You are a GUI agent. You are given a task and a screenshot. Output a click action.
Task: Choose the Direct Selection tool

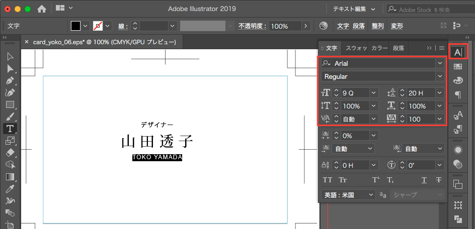(x=10, y=68)
